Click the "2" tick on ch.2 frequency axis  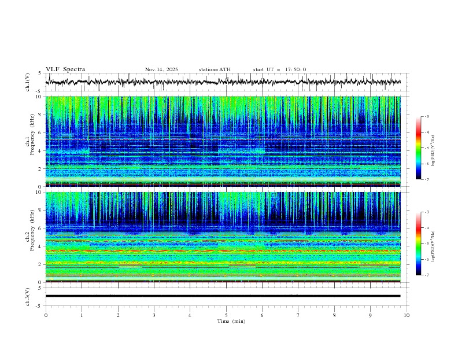[40, 264]
